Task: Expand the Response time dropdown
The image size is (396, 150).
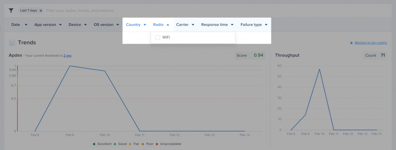Action: 217,25
